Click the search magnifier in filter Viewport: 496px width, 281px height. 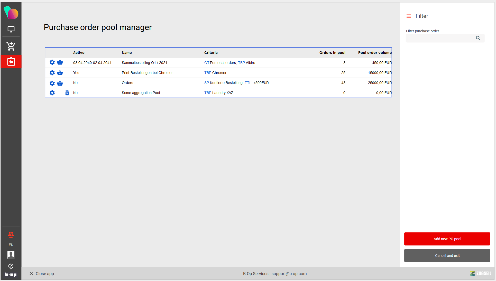click(478, 38)
